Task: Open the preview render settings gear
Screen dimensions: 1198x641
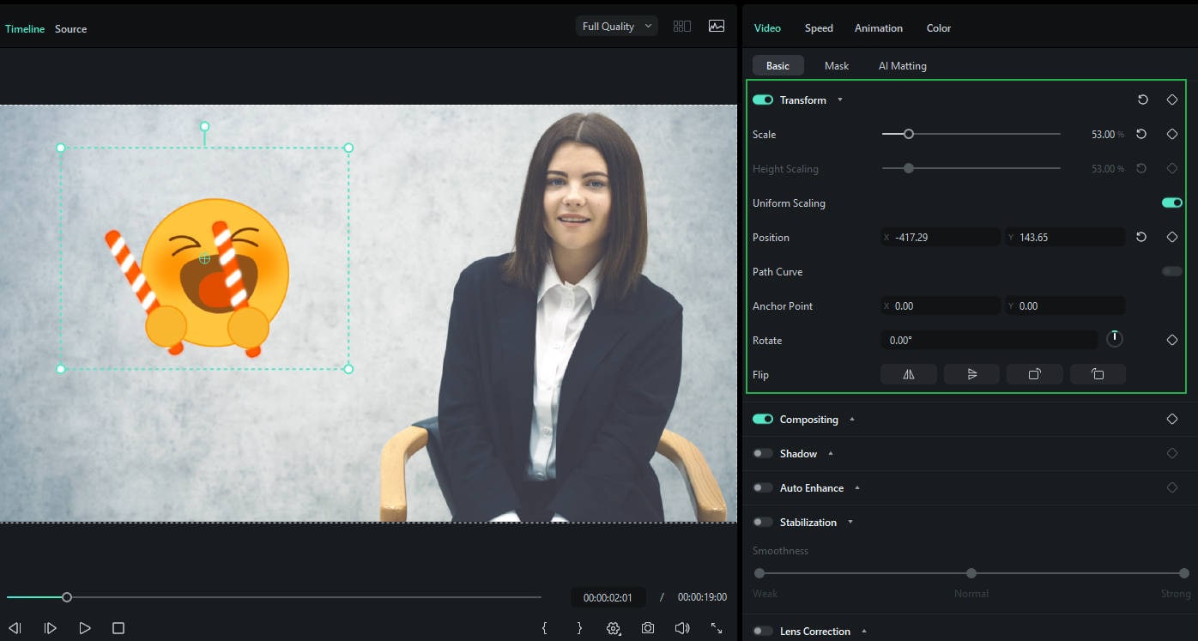Action: (x=614, y=628)
